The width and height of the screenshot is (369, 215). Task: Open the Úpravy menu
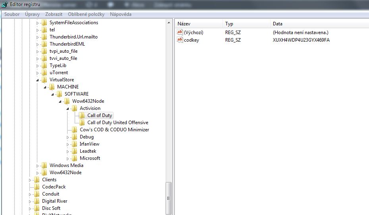coord(32,14)
